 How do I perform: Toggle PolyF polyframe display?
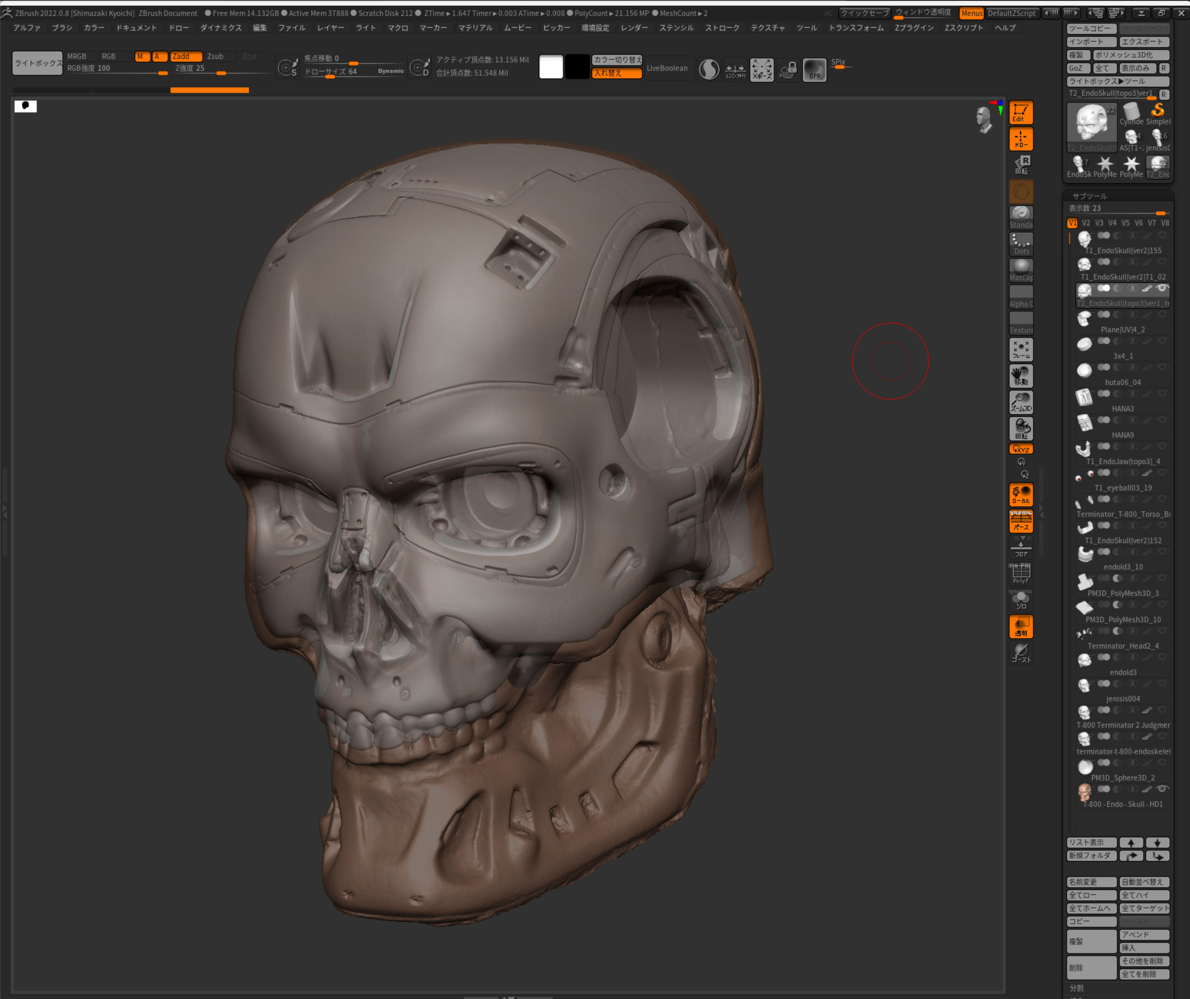coord(1020,574)
